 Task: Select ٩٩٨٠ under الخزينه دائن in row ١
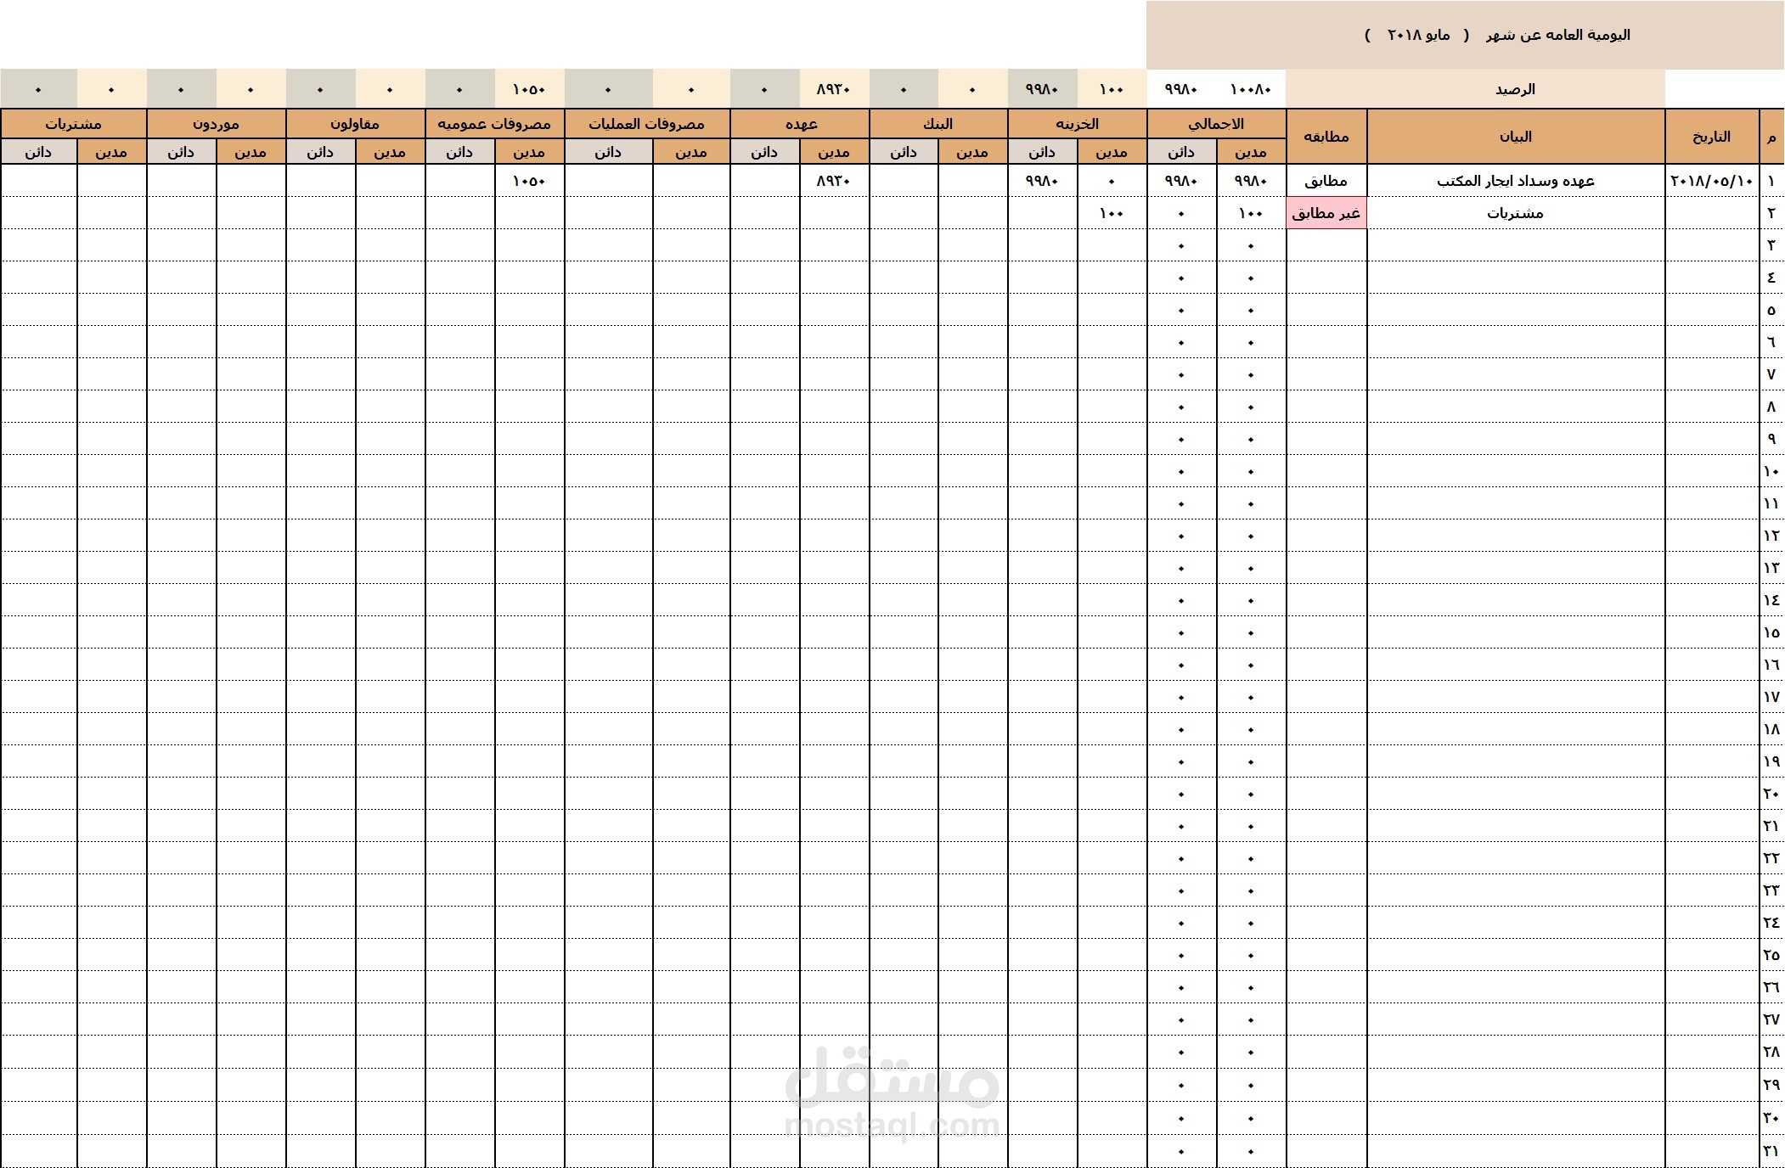(1042, 181)
